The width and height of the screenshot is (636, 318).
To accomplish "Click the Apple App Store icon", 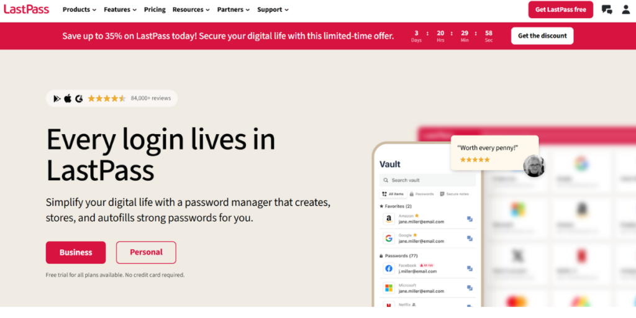I will tap(68, 98).
